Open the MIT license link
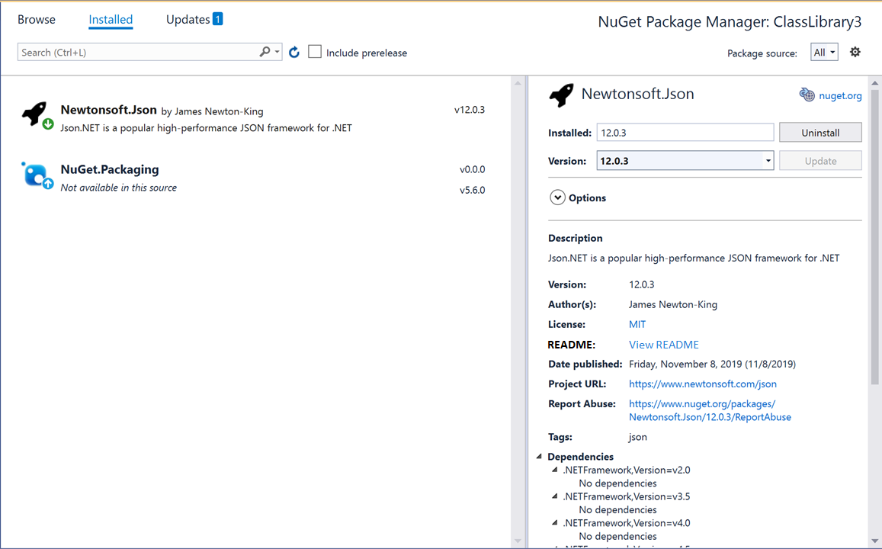Screen dimensions: 882x549 [637, 324]
